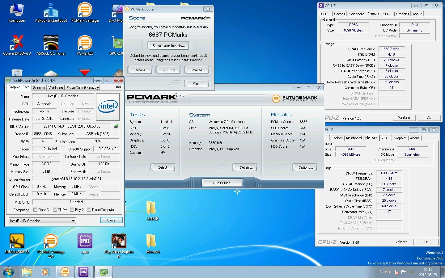Open Mainboard tab in lower CPU-Z
Viewport: 445px width, 278px height.
click(x=354, y=138)
